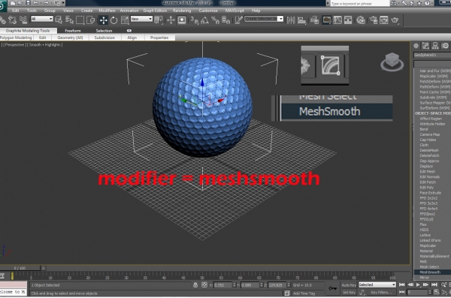Open quick access toolbar dropdown arrow
Screen dimensions: 451x298
[x=63, y=3]
